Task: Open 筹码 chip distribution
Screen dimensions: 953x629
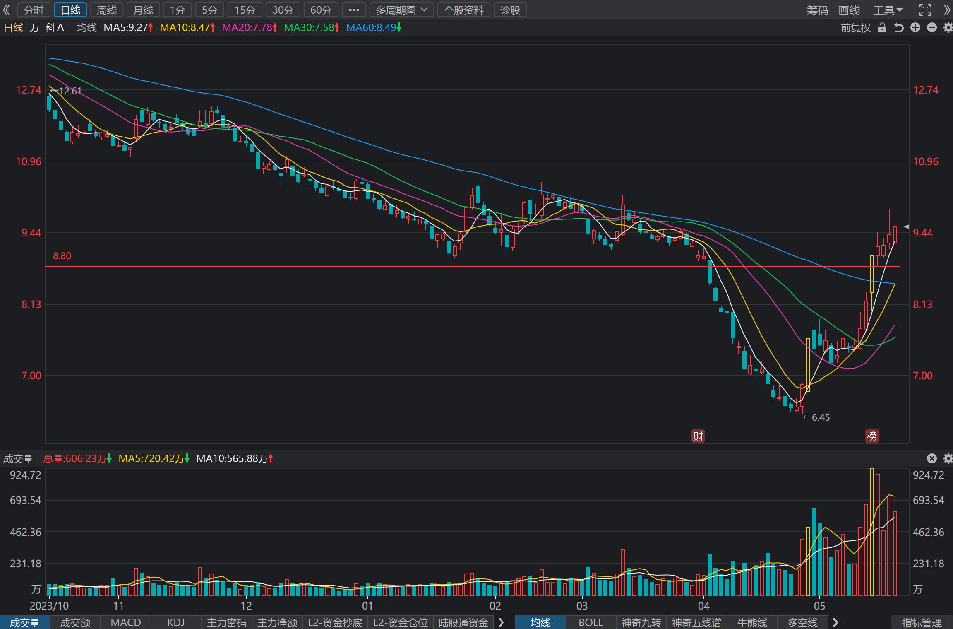Action: [x=817, y=10]
